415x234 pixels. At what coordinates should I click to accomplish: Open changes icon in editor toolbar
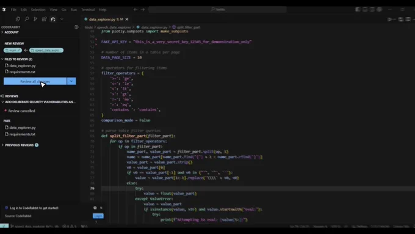pyautogui.click(x=401, y=20)
